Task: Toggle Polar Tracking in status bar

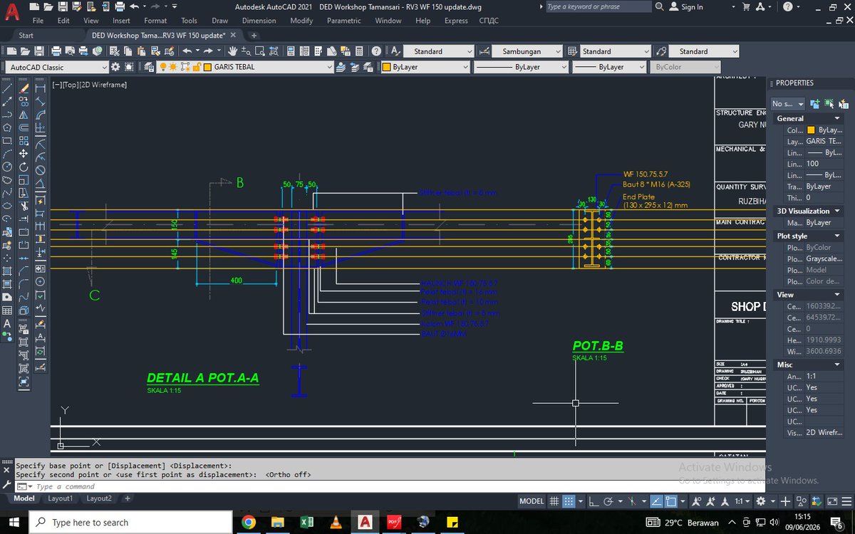Action: 608,501
